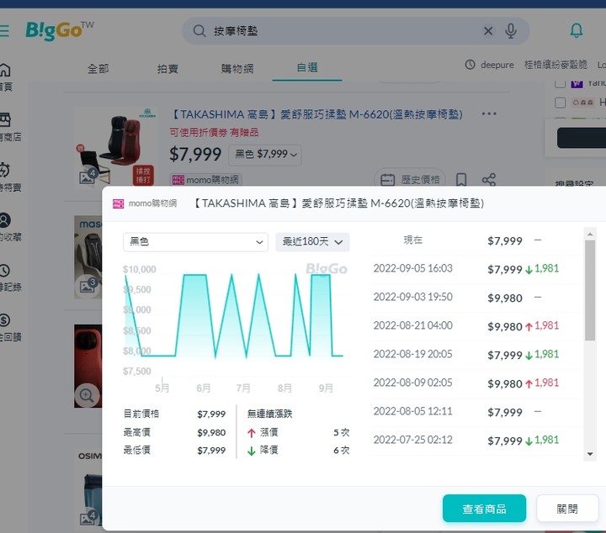Image resolution: width=606 pixels, height=533 pixels.
Task: Click the TAKASHIMA massage cushion thumbnail
Action: (116, 146)
